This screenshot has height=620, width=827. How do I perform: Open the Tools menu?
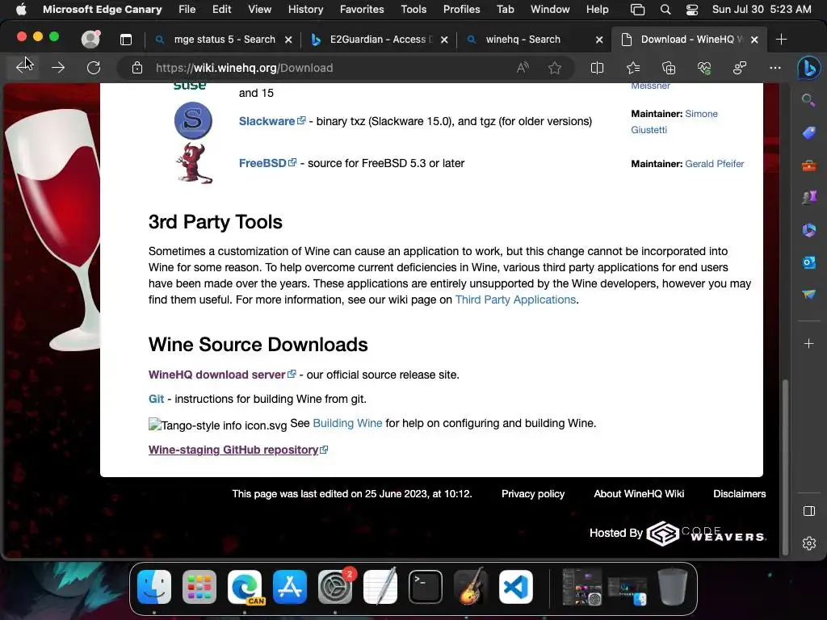413,9
